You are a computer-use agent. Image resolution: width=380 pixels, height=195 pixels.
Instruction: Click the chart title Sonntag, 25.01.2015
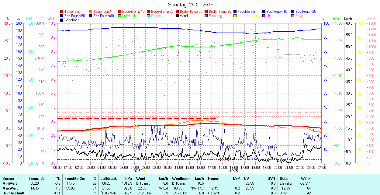coord(191,5)
